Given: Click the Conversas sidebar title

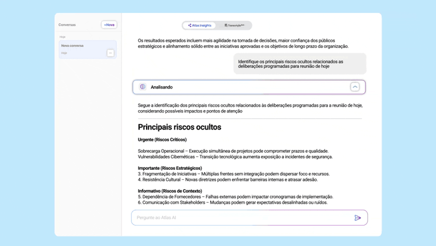Looking at the screenshot, I should (67, 25).
